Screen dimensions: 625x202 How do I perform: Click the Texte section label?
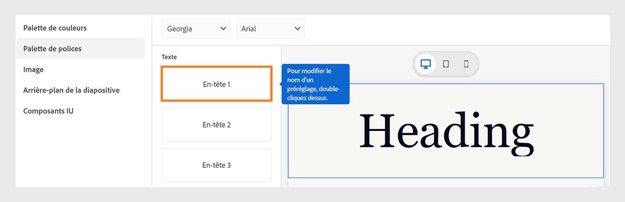tap(169, 57)
